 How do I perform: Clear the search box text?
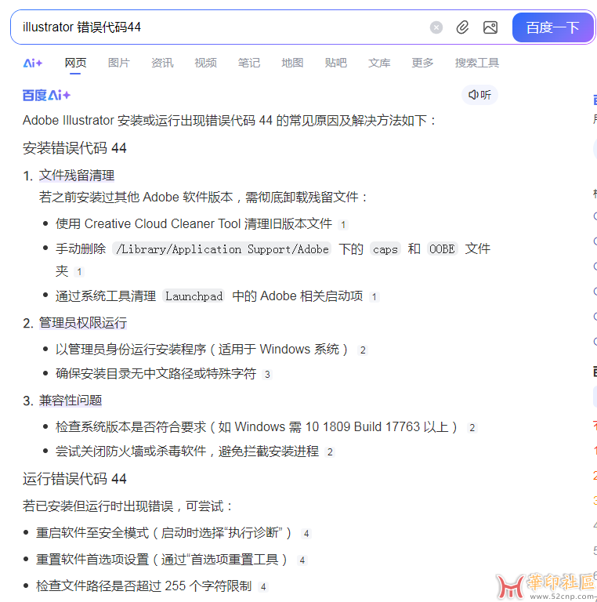pyautogui.click(x=436, y=27)
